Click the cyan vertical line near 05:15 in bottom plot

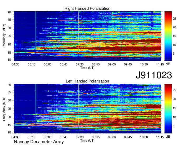click(36, 105)
